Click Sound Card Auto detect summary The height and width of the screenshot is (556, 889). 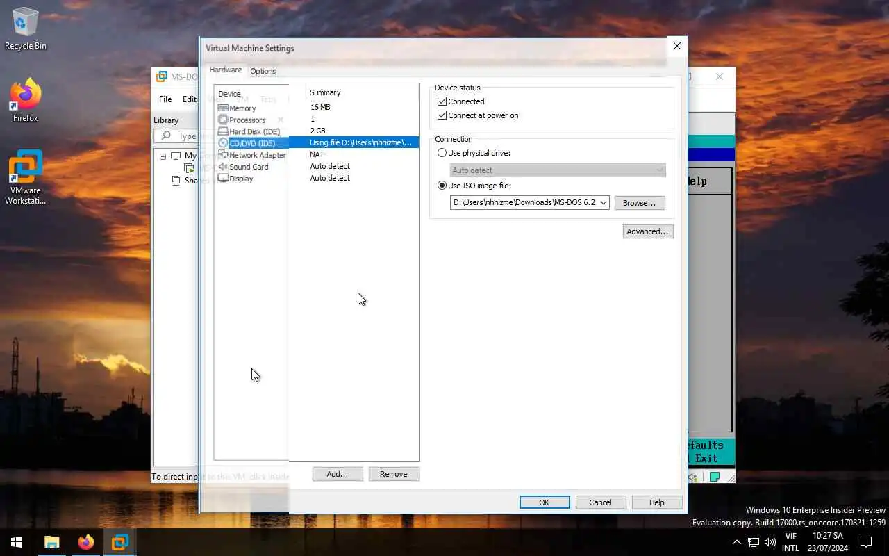pyautogui.click(x=330, y=166)
